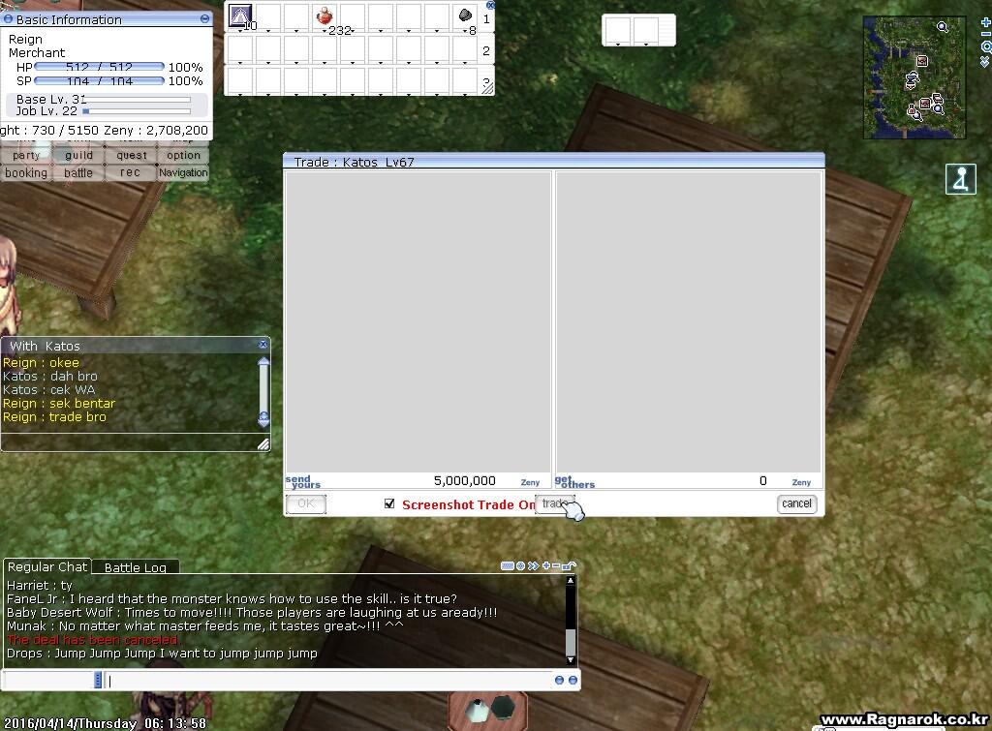This screenshot has width=992, height=731.
Task: Use the grey stone item in hotkey bar
Action: [x=465, y=15]
